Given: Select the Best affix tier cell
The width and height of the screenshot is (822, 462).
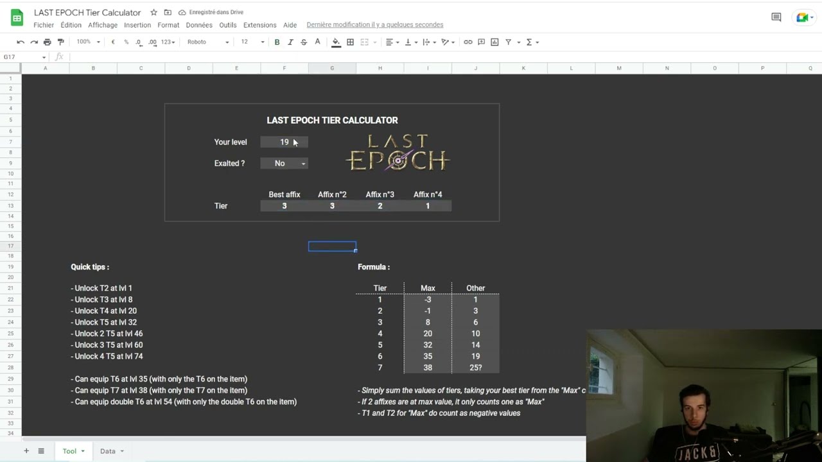Looking at the screenshot, I should [x=284, y=206].
